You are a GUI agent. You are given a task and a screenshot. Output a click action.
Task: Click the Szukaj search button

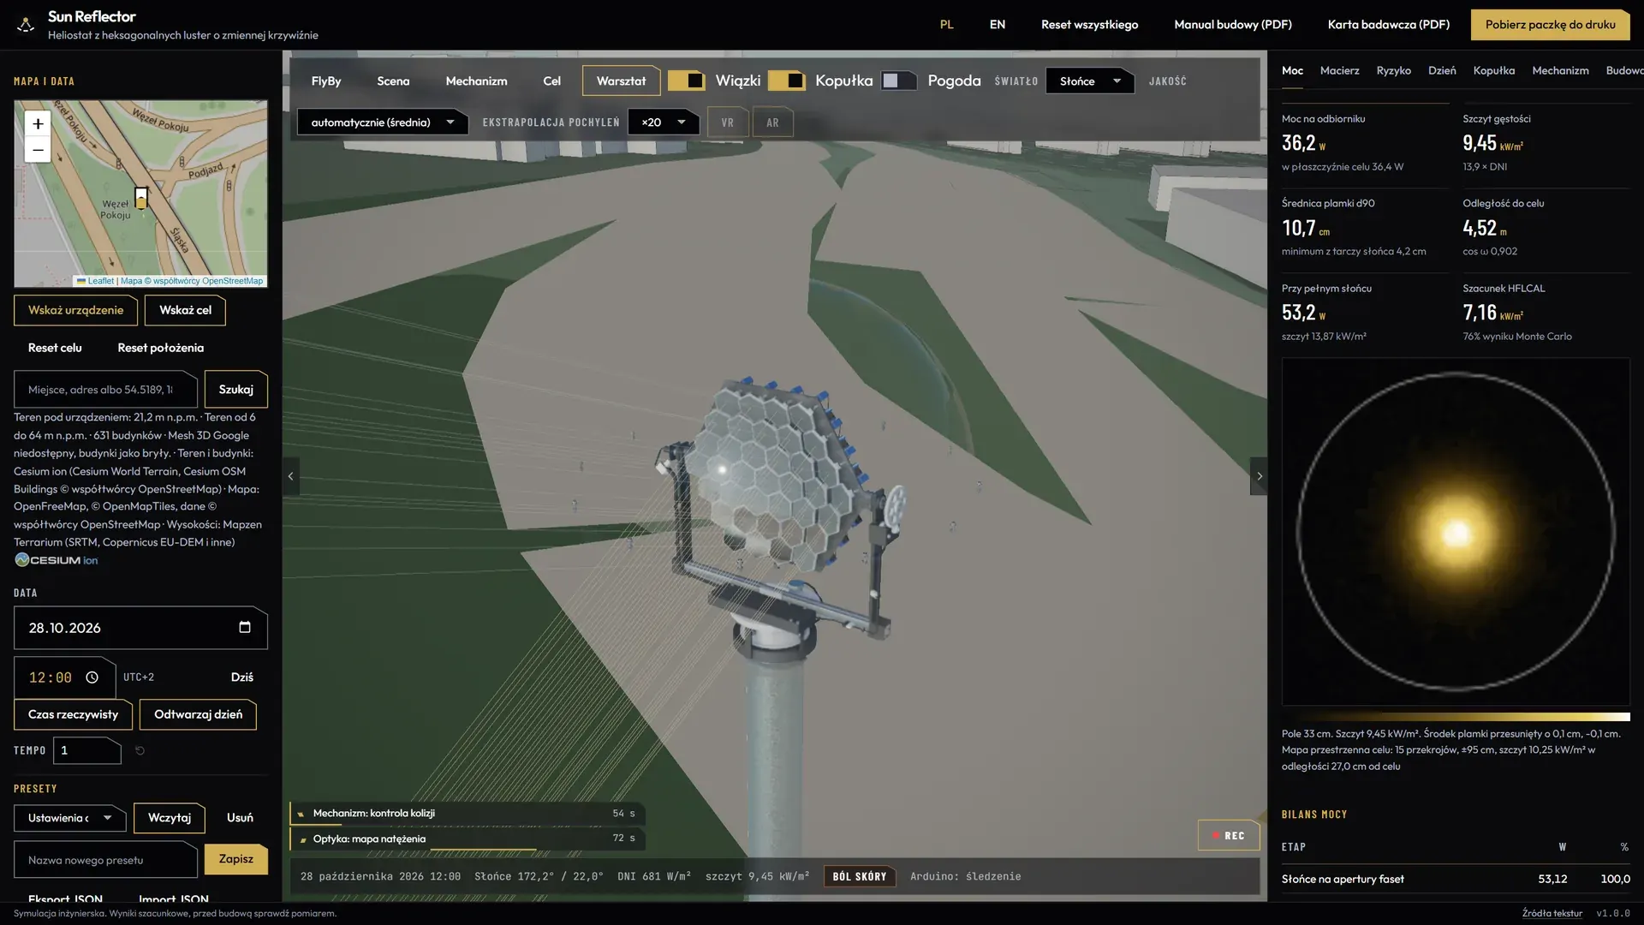(x=235, y=390)
